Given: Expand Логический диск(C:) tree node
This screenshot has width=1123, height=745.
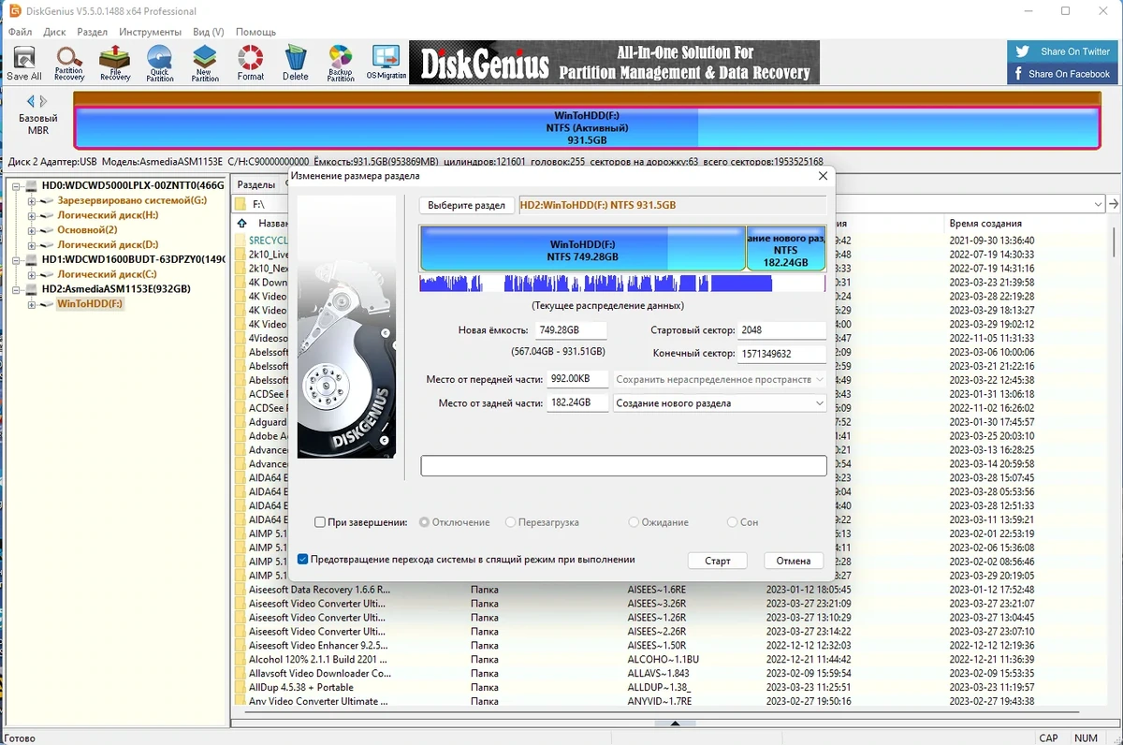Looking at the screenshot, I should 32,274.
